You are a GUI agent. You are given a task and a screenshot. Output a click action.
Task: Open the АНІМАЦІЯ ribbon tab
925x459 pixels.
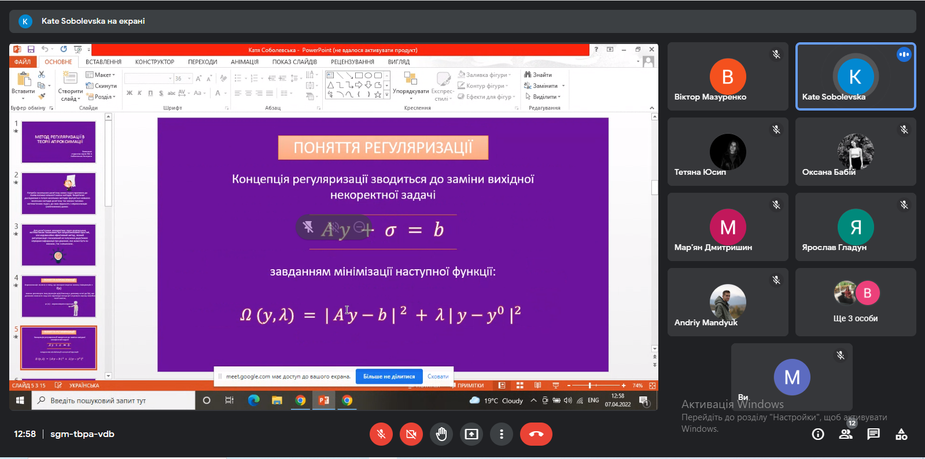tap(245, 62)
